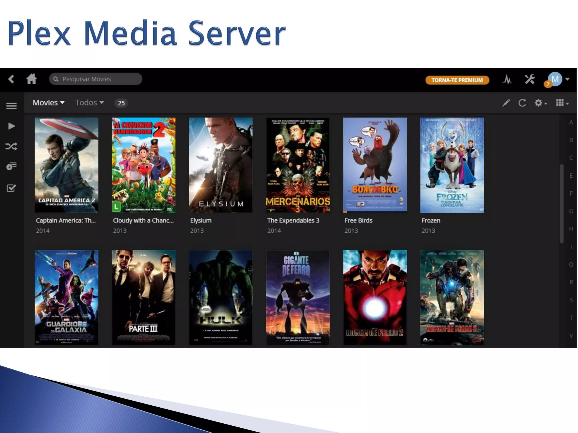Click the add to playlist icon
Screen dimensions: 578x433
(11, 166)
